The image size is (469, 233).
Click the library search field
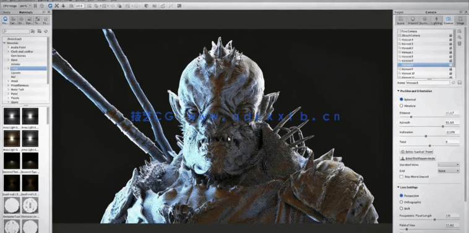(16, 31)
